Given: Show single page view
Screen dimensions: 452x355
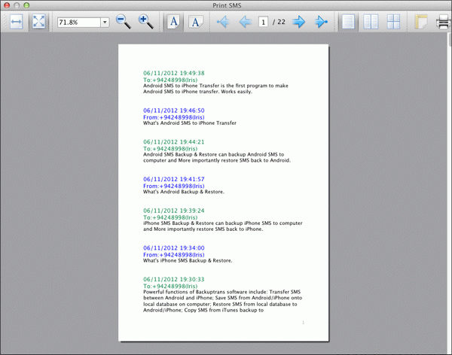Looking at the screenshot, I should point(348,22).
